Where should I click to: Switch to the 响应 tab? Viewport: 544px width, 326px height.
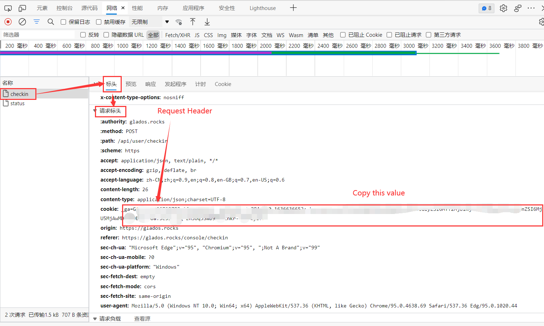150,84
